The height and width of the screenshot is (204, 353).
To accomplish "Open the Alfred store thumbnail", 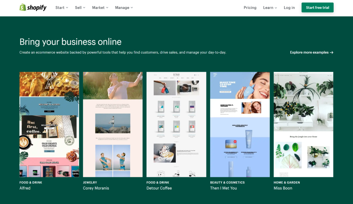I will (49, 125).
